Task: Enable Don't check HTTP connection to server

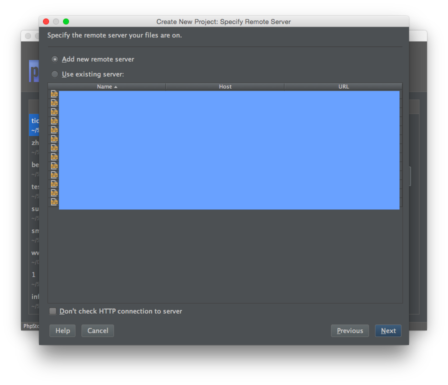Action: (x=53, y=311)
